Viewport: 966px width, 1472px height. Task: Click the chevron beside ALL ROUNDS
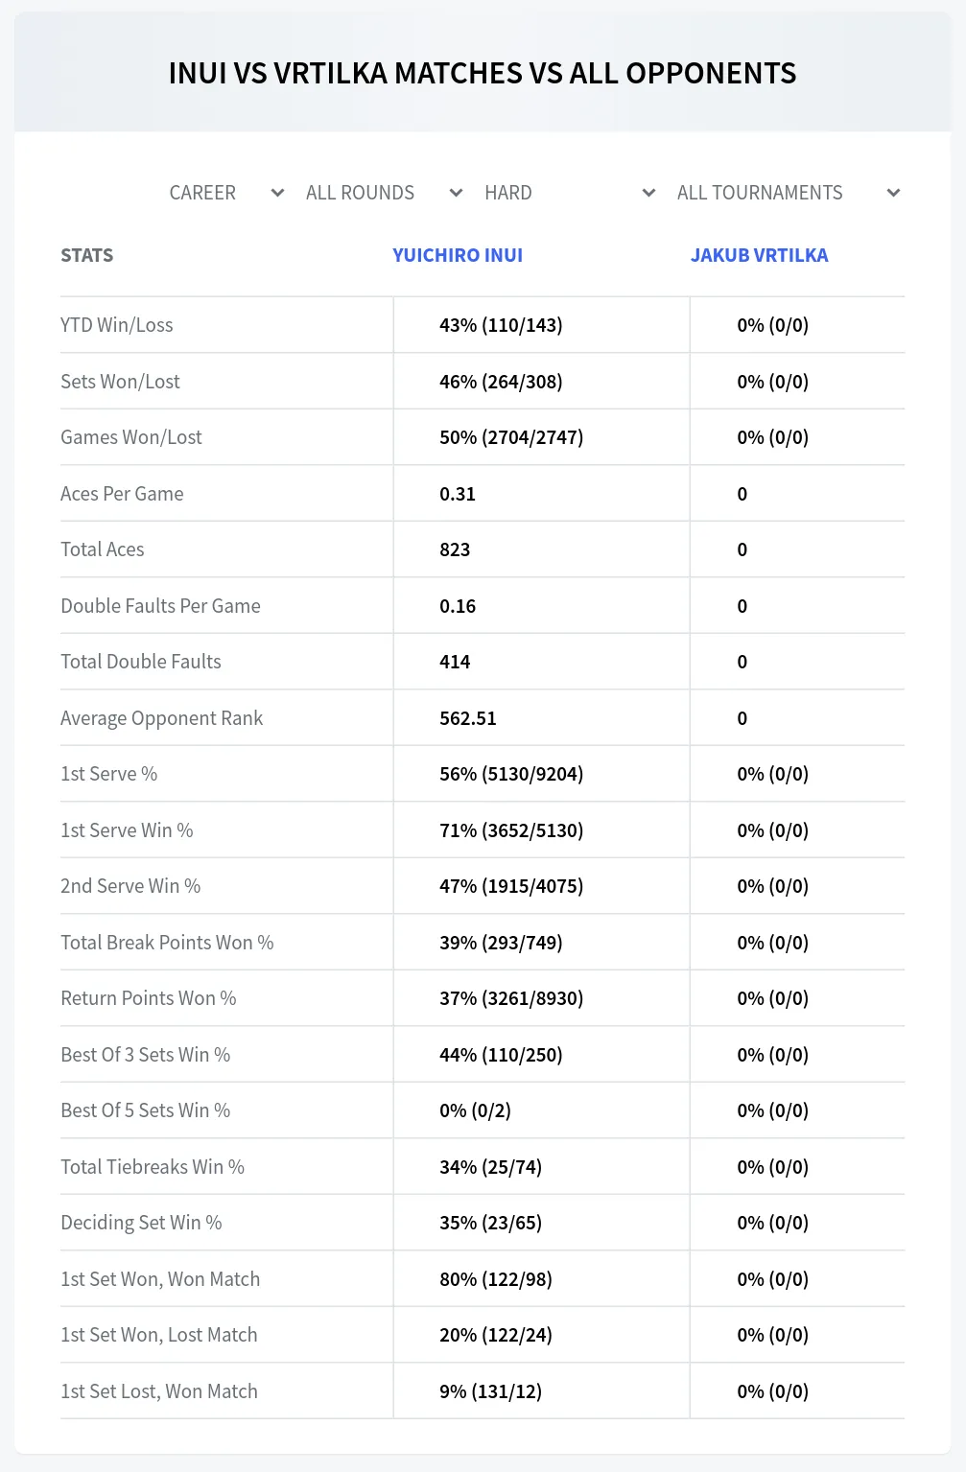457,193
